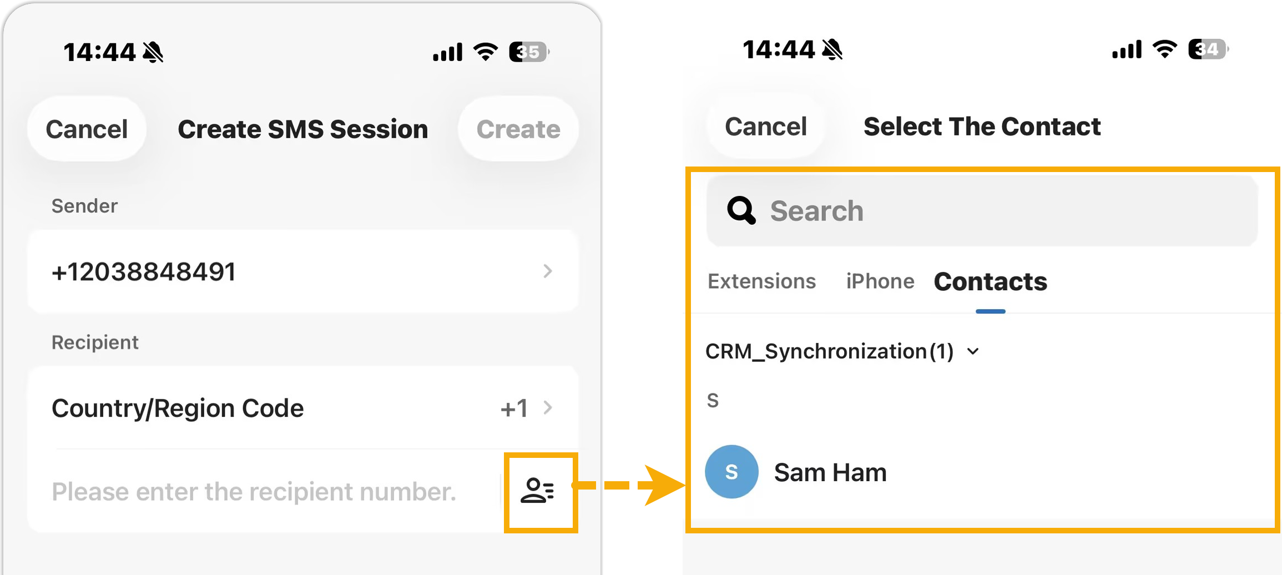Open the sender number +12038848491 selector

tap(303, 271)
